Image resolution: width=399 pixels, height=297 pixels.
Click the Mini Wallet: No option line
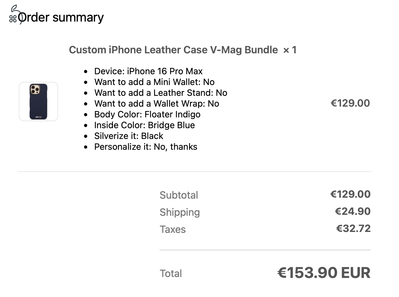[154, 82]
